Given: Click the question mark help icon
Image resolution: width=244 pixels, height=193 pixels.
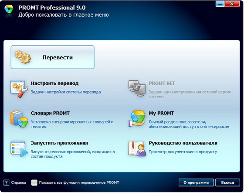Looking at the screenshot, I should point(6,183).
